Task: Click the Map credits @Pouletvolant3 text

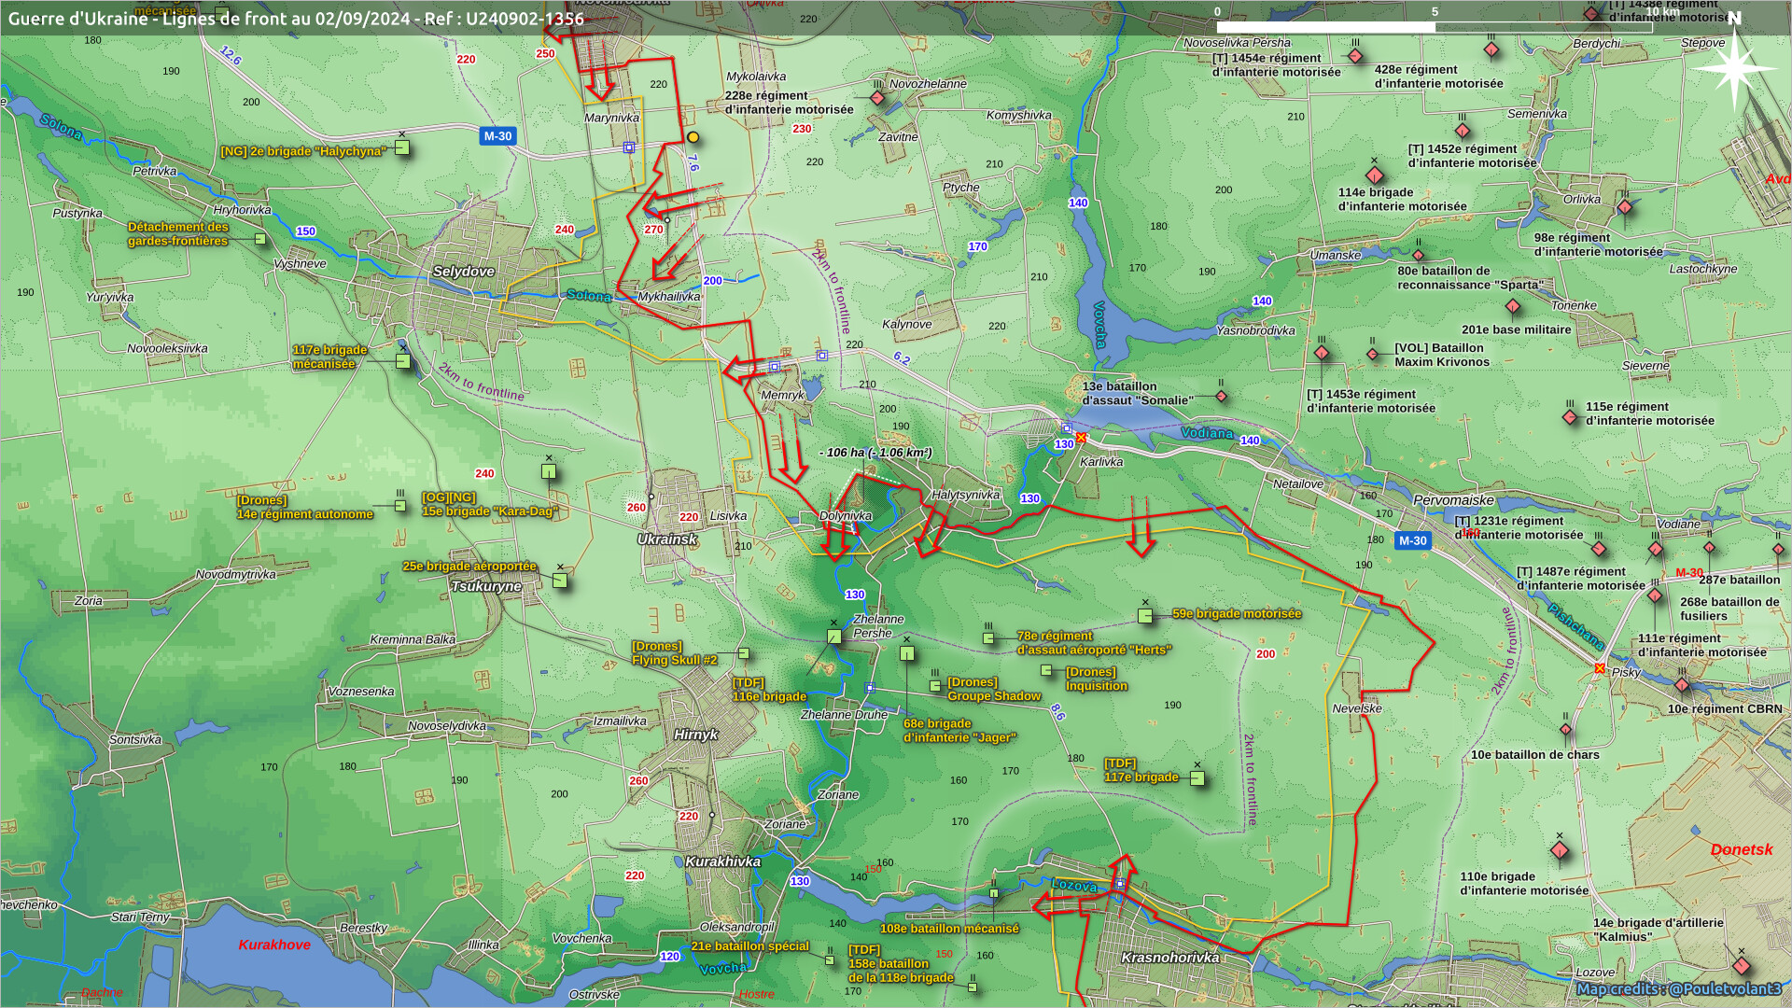Action: coord(1678,988)
